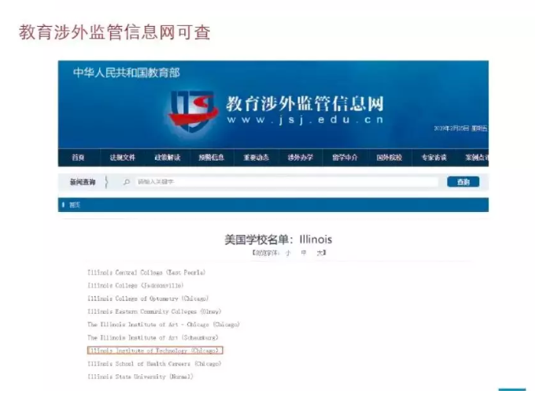Click the 中华人民共和国教育部 header text

pyautogui.click(x=126, y=73)
